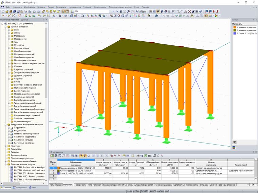Click the new node tool icon
The image size is (258, 193).
3,16
